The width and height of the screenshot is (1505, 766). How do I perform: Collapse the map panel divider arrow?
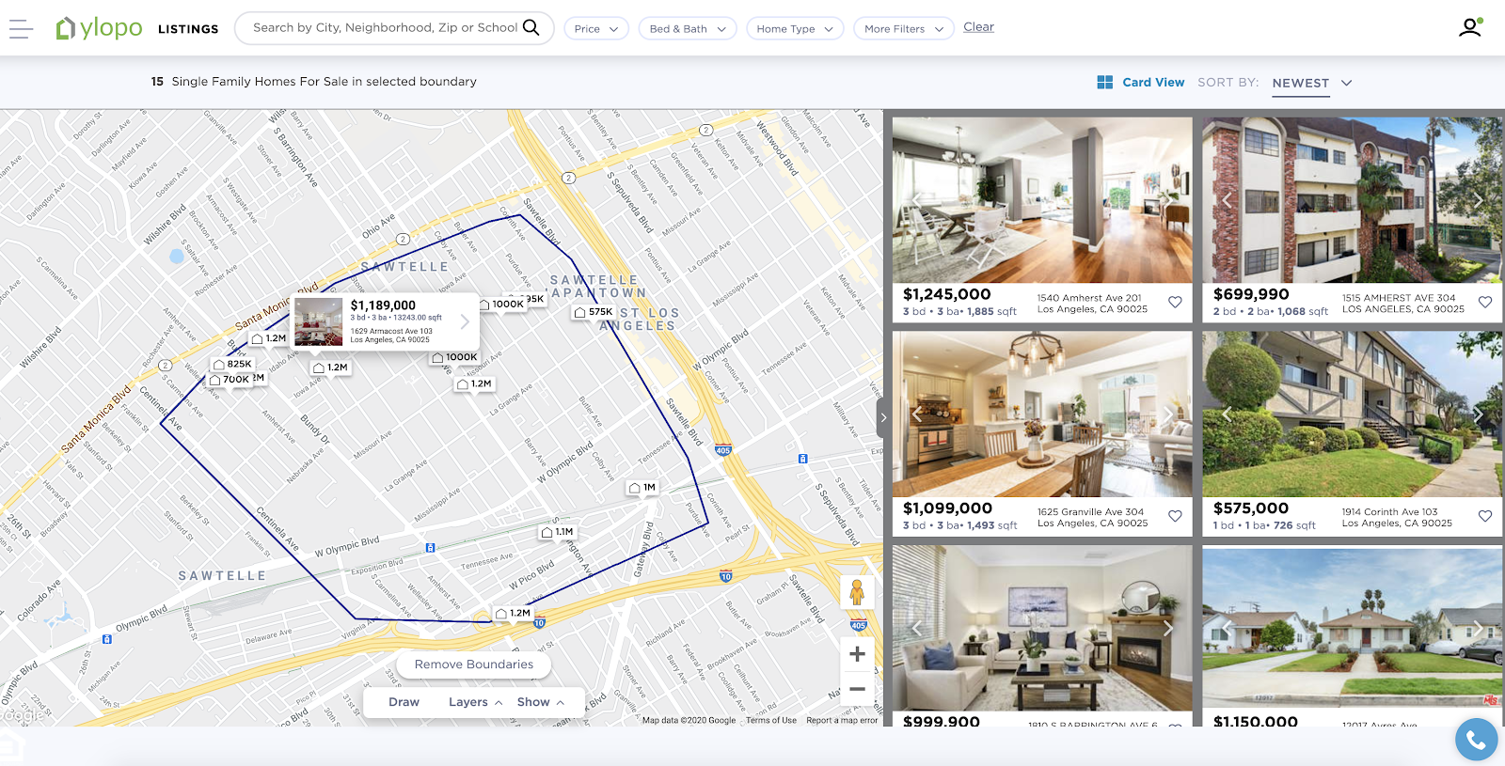coord(882,417)
